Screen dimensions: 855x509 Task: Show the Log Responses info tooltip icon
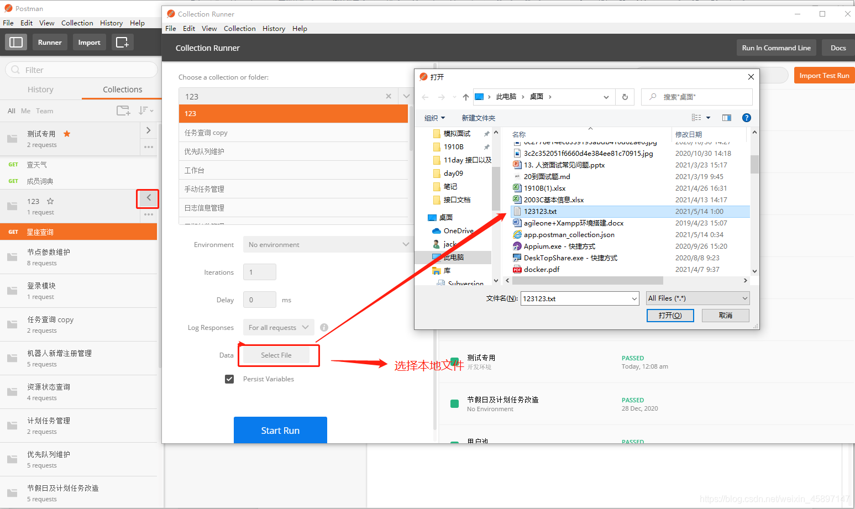pos(324,327)
